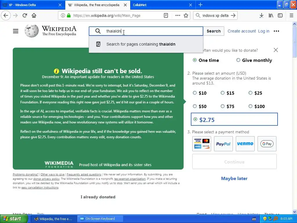297x223 pixels.
Task: Open the Firefox hamburger menu
Action: [291, 15]
